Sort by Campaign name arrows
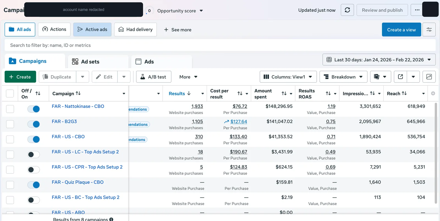440x221 pixels. point(78,93)
